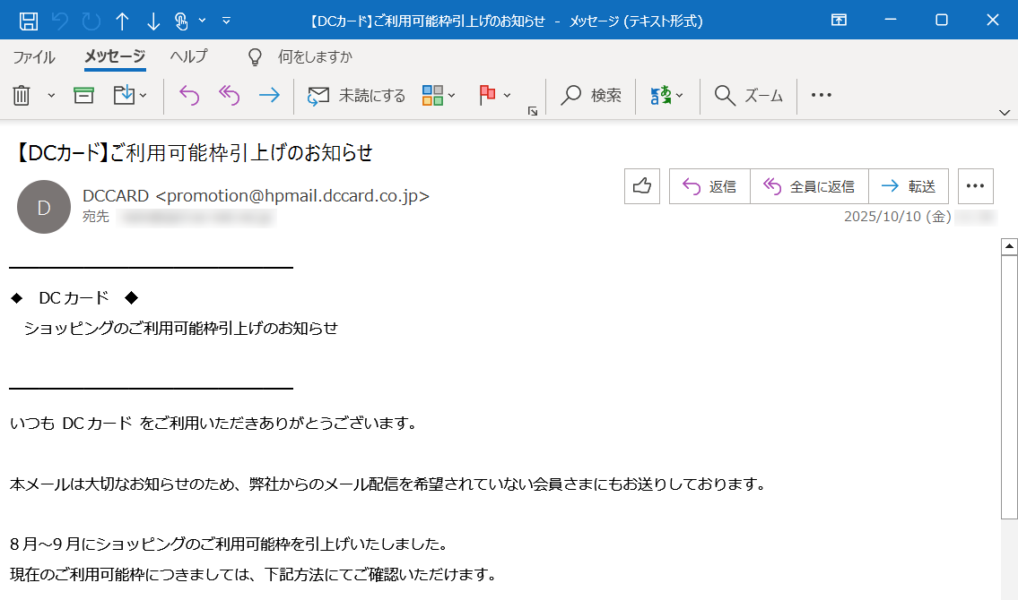
Task: Open the ファイル menu
Action: point(34,56)
